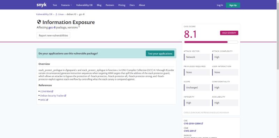Open gcc-8 package link in subtitle
The height and width of the screenshot is (138, 279).
[x=52, y=28]
